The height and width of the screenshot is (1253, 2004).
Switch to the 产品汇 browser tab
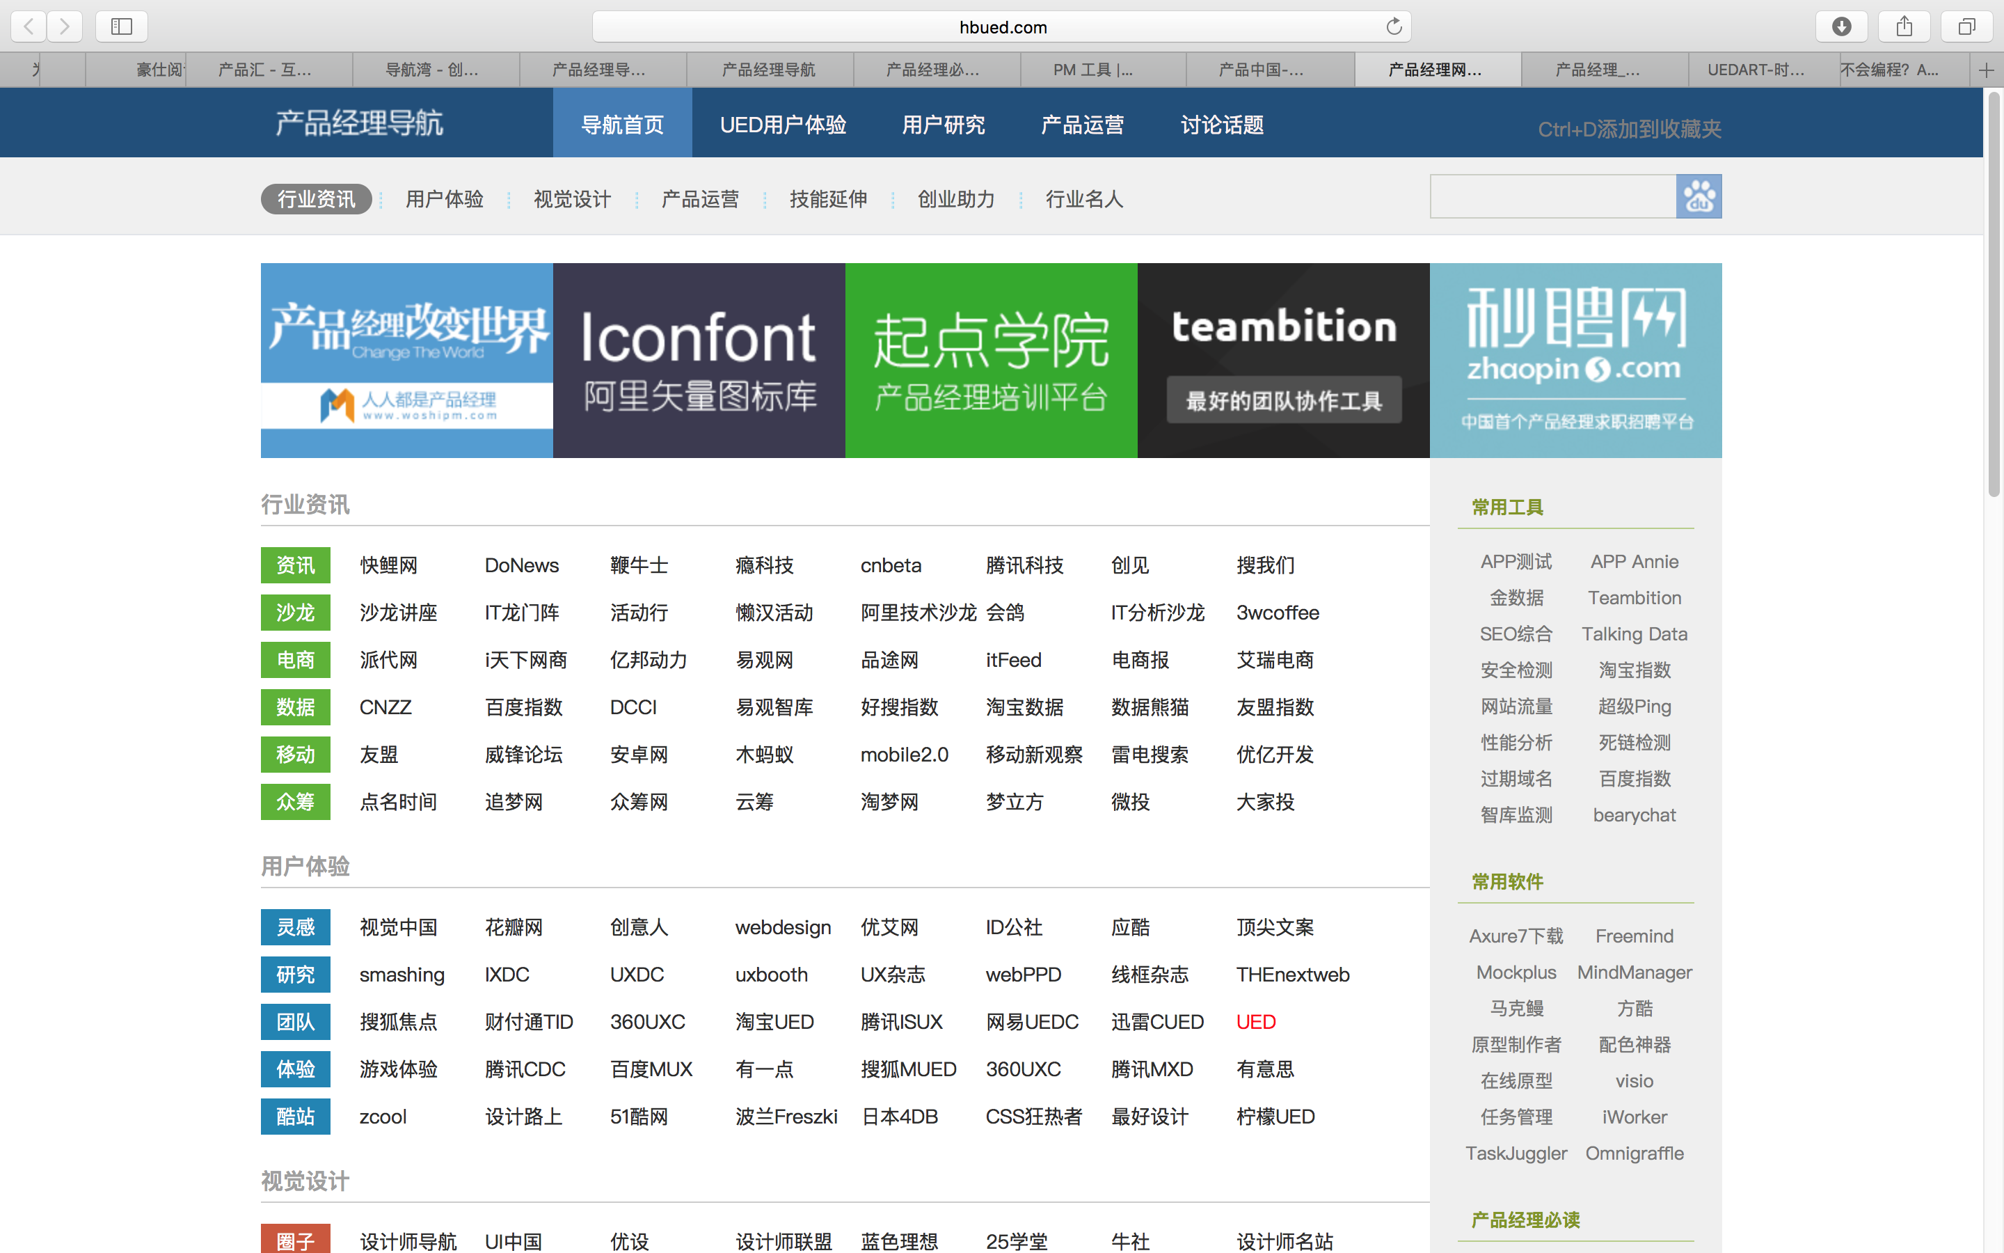[269, 70]
